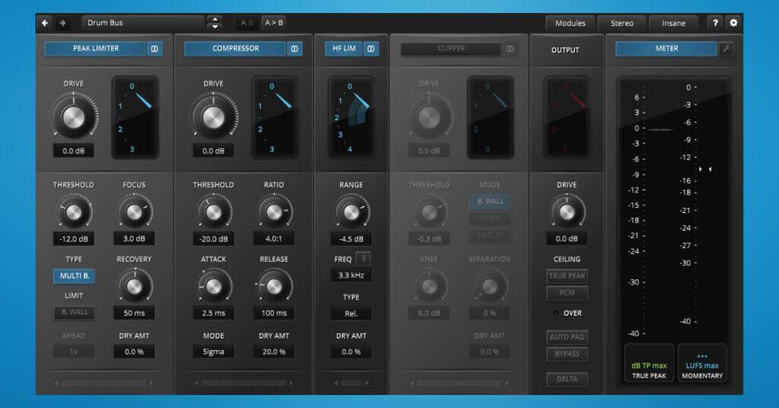This screenshot has height=408, width=779.
Task: Click Output DRIVE knob
Action: [567, 212]
